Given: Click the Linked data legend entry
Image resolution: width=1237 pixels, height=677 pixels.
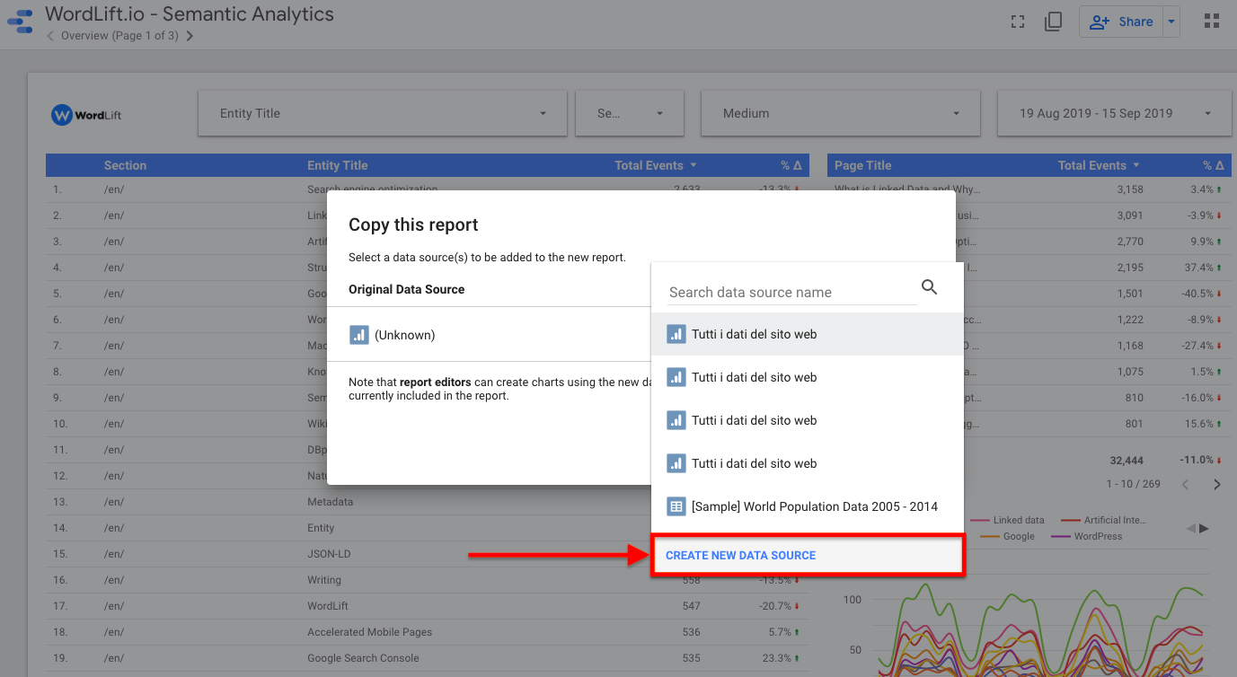Looking at the screenshot, I should click(1007, 520).
